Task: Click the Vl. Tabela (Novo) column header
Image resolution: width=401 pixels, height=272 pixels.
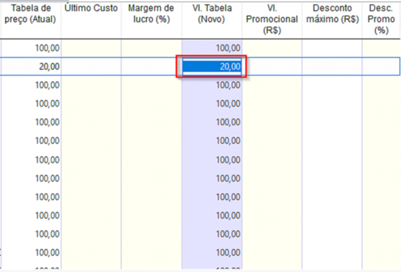Action: tap(212, 20)
